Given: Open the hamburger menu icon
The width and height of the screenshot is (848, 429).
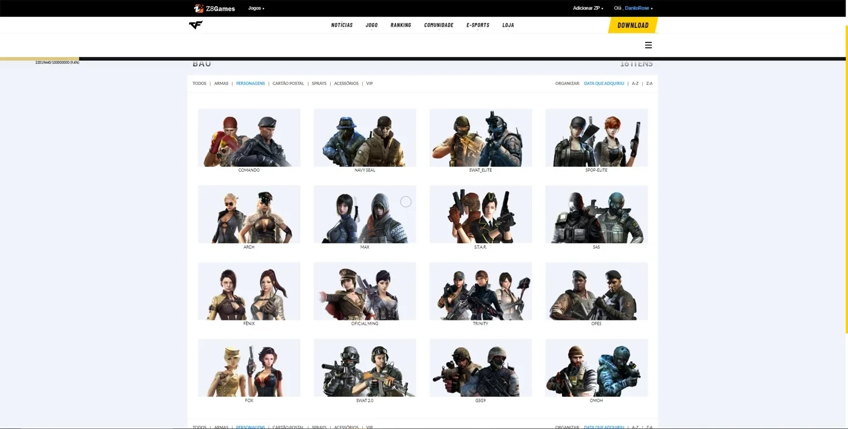Looking at the screenshot, I should pos(648,45).
